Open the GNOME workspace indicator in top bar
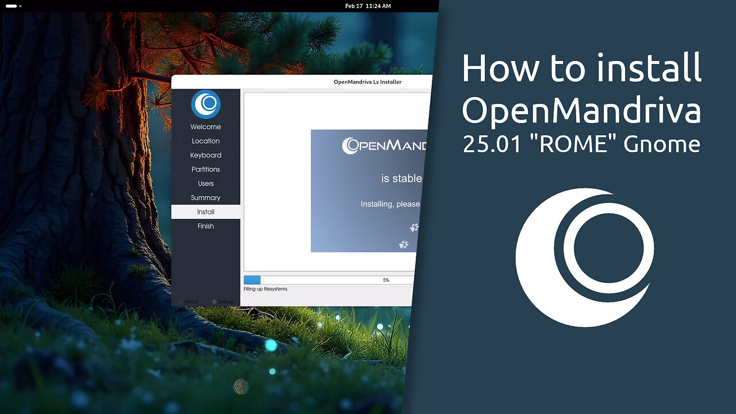736x414 pixels. [13, 6]
